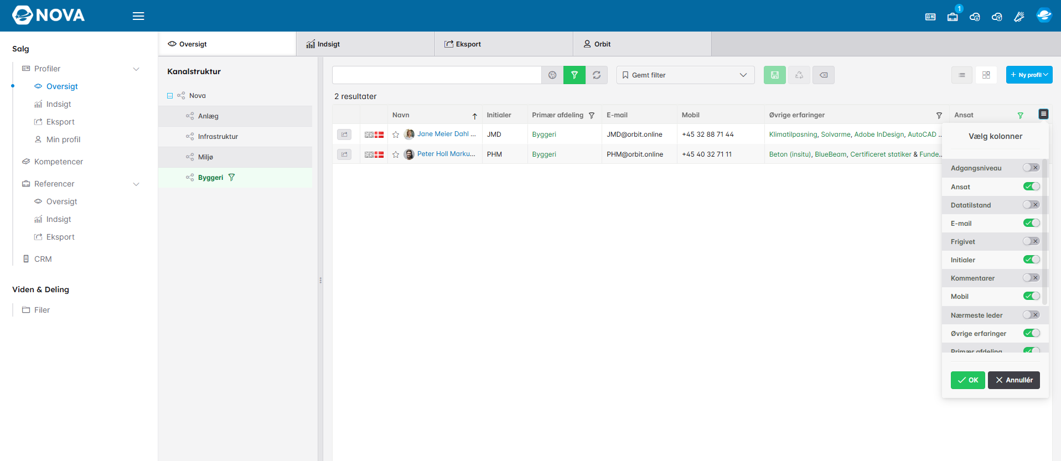Screen dimensions: 1061x461
Task: Turn off the Mobil column toggle
Action: coord(1031,296)
